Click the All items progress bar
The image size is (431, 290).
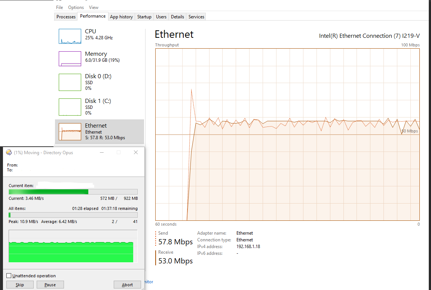73,215
